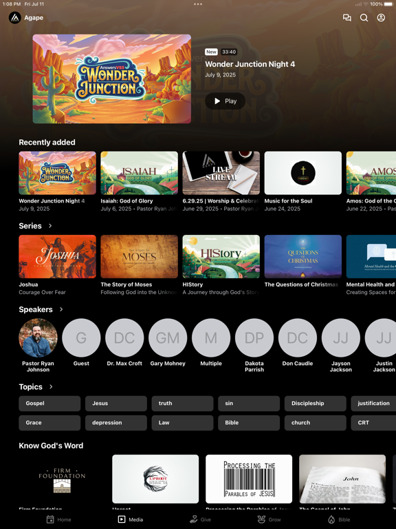Switch to the Give tab
Image resolution: width=396 pixels, height=529 pixels.
click(x=200, y=519)
